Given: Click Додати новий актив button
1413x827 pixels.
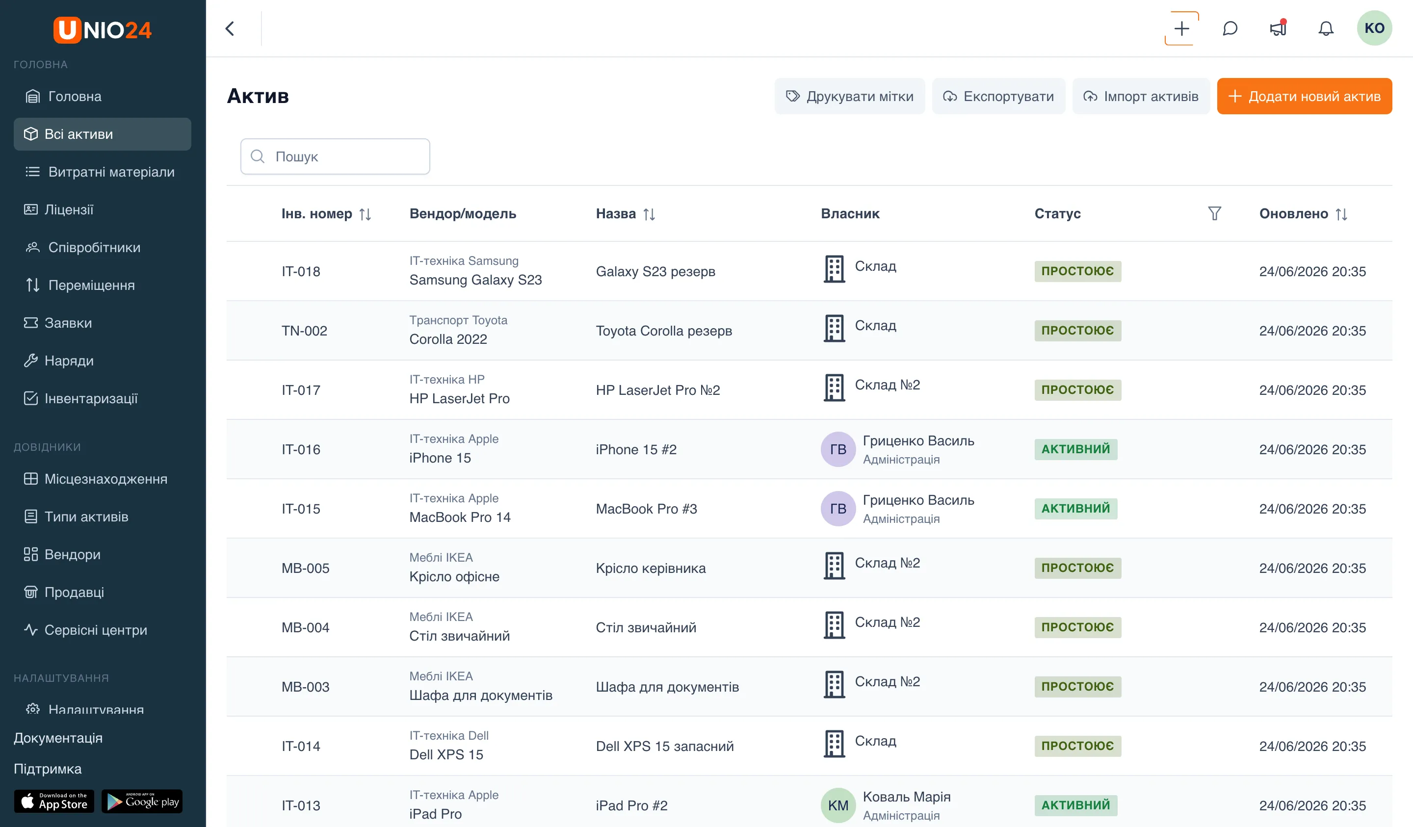Looking at the screenshot, I should click(x=1304, y=97).
